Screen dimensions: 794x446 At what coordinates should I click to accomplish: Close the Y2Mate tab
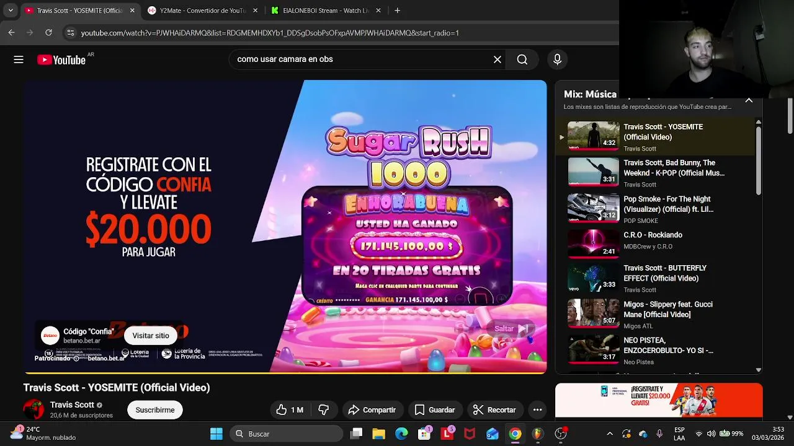tap(255, 11)
